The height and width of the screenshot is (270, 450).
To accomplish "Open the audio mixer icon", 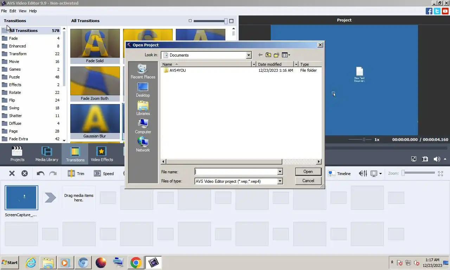I will (363, 173).
